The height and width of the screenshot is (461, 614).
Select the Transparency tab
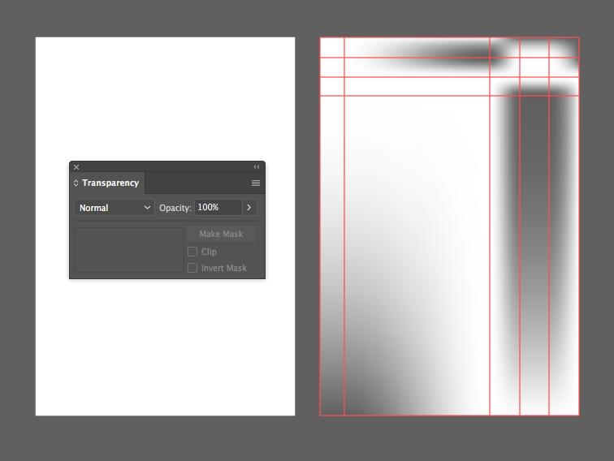click(106, 183)
